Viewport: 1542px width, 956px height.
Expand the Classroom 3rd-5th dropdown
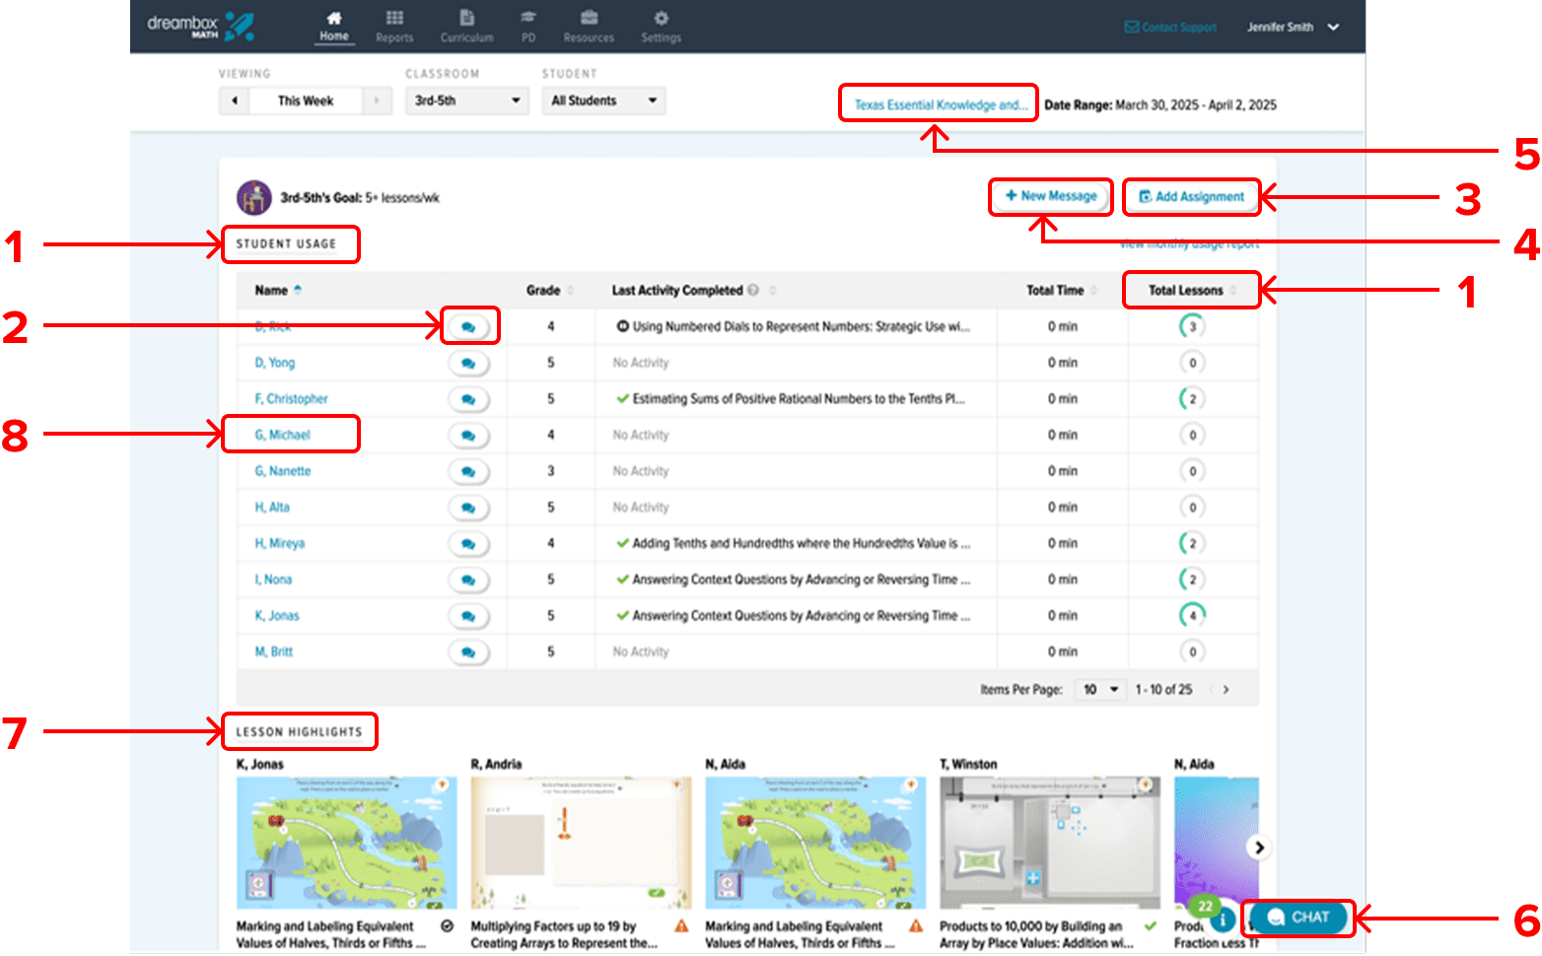[467, 101]
